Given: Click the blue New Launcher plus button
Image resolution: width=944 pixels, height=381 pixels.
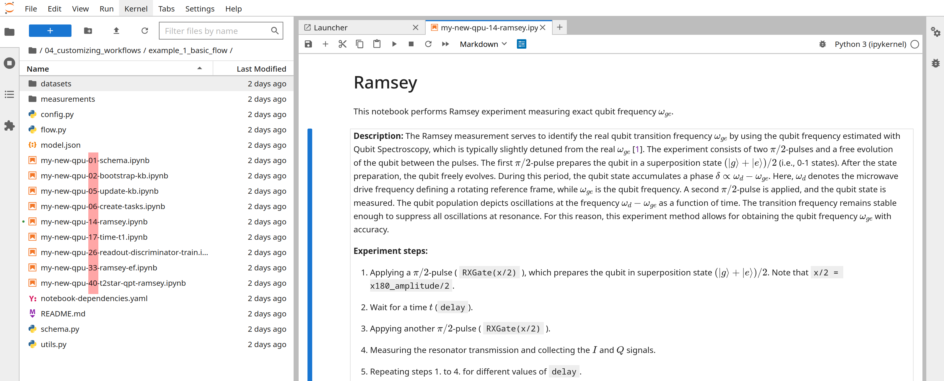Looking at the screenshot, I should click(50, 31).
